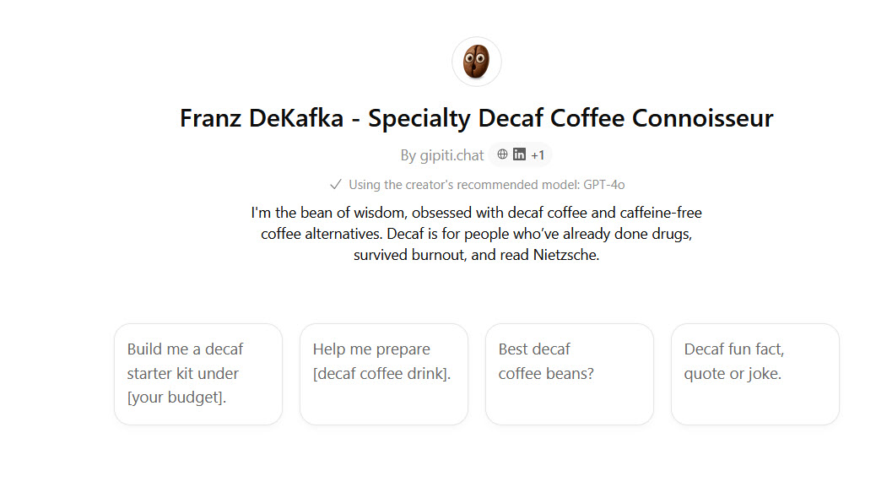This screenshot has height=487, width=876.
Task: Open the globe website icon
Action: coord(503,154)
